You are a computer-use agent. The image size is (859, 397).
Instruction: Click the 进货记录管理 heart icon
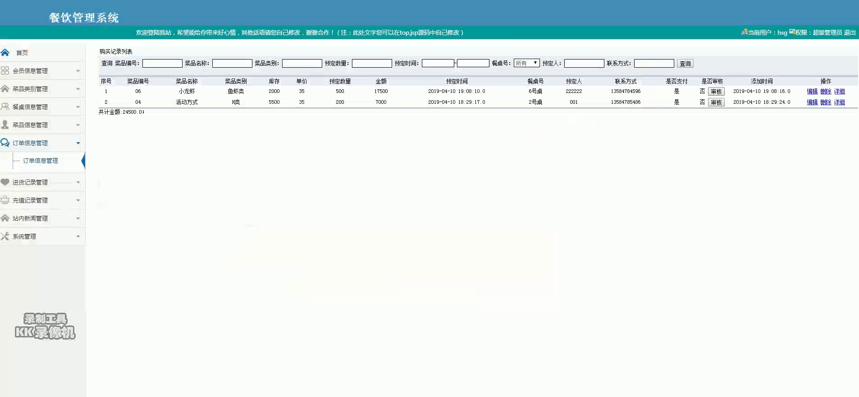click(5, 182)
